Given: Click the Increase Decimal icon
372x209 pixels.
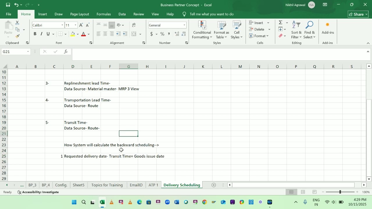Looking at the screenshot, I should 177,34.
